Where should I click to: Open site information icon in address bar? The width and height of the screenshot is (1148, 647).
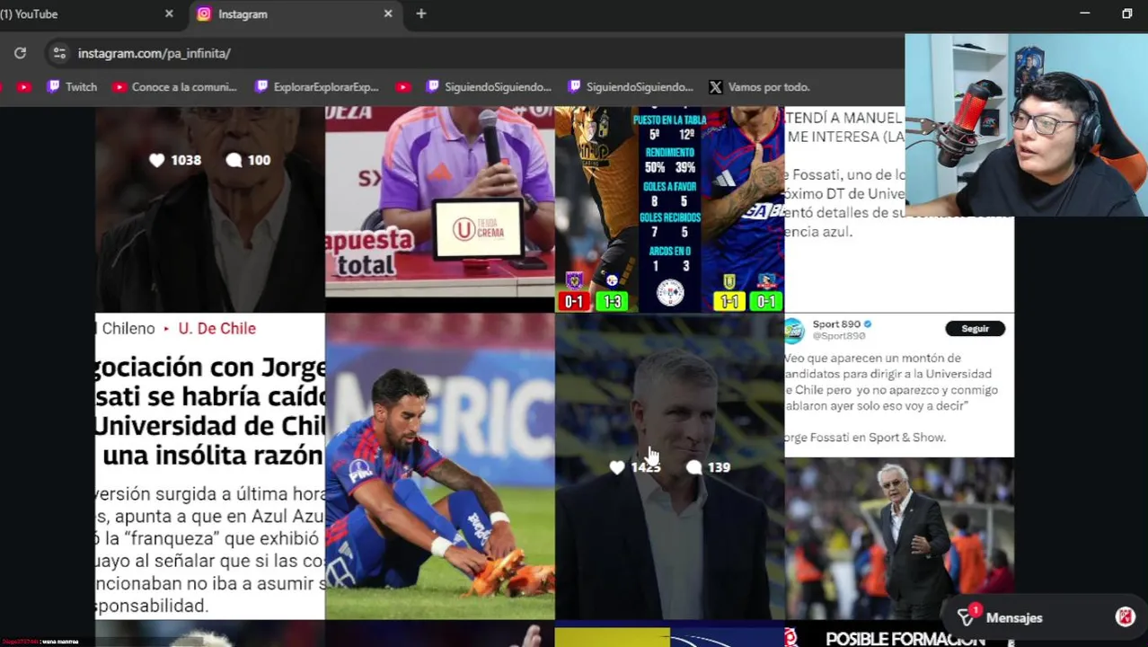59,54
